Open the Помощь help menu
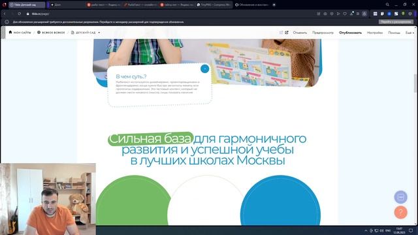 (x=394, y=33)
